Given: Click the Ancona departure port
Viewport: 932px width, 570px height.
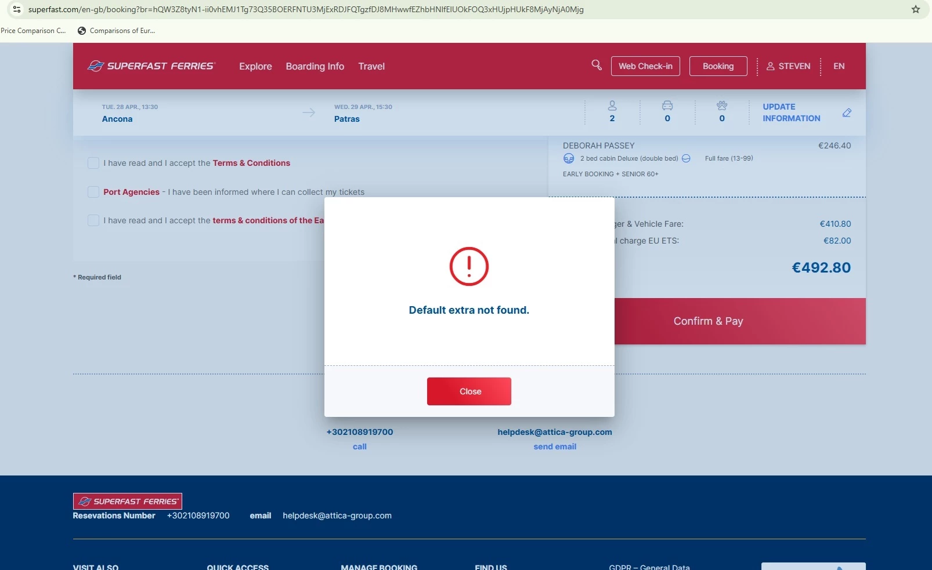Looking at the screenshot, I should coord(117,119).
